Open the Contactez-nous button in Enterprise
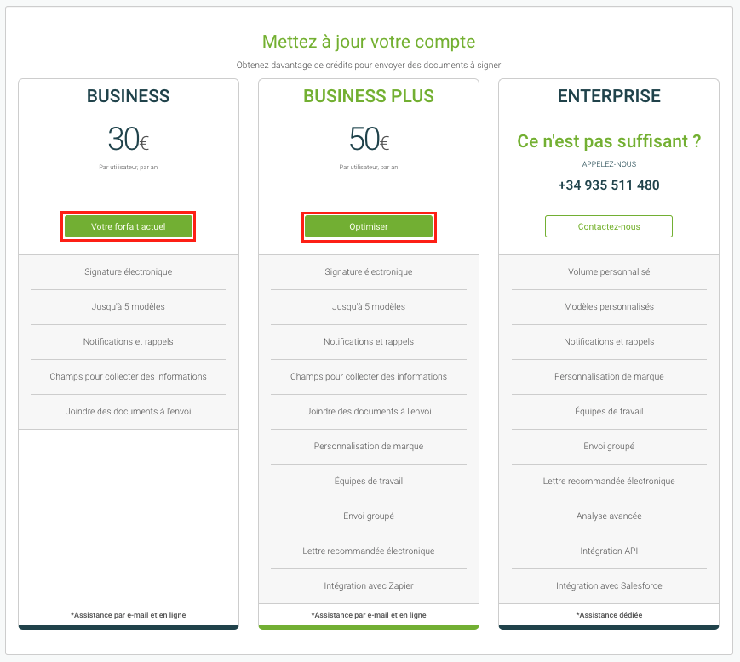 [x=609, y=227]
